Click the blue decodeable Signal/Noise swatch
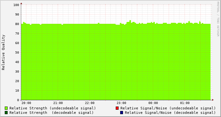 pos(122,113)
